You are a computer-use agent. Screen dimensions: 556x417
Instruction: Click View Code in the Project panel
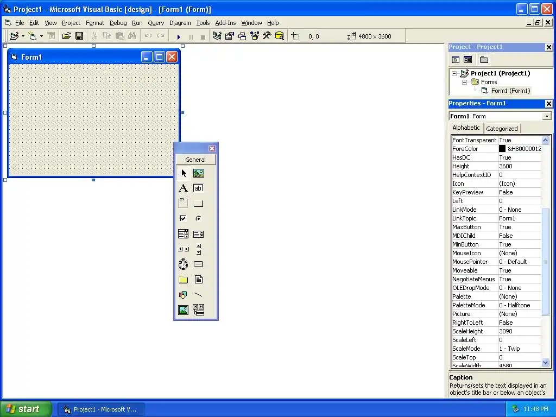[456, 60]
